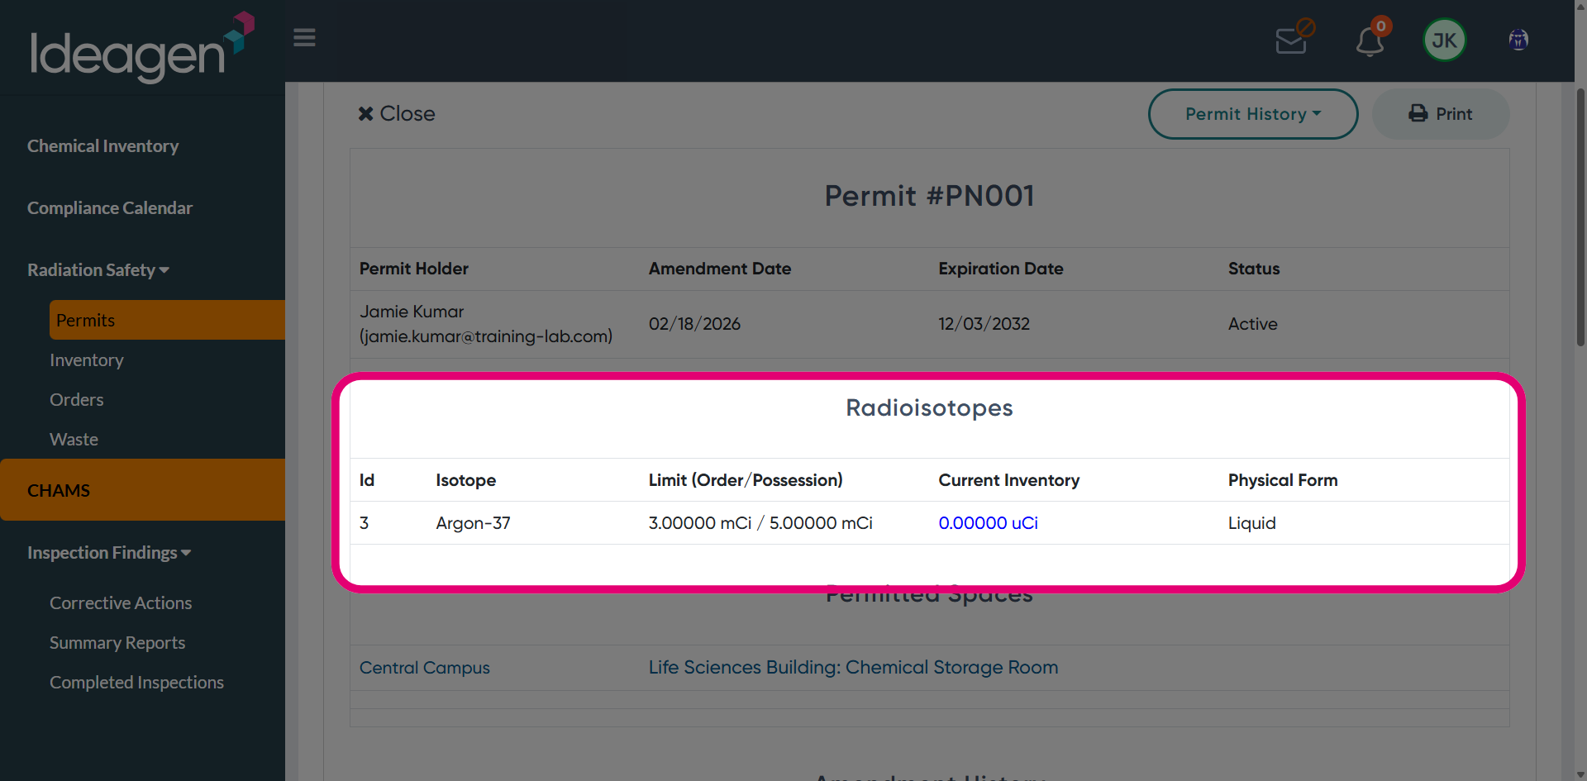Click the Liquid physical form cell
1587x781 pixels.
pyautogui.click(x=1251, y=523)
